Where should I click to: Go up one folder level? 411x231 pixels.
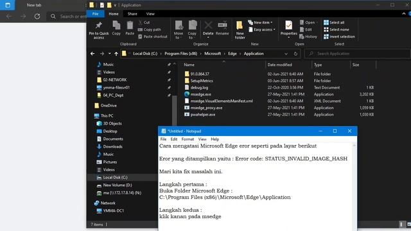pyautogui.click(x=116, y=54)
